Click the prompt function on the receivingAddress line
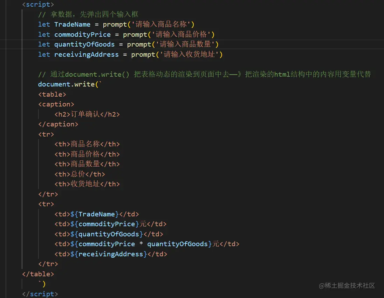 point(143,55)
